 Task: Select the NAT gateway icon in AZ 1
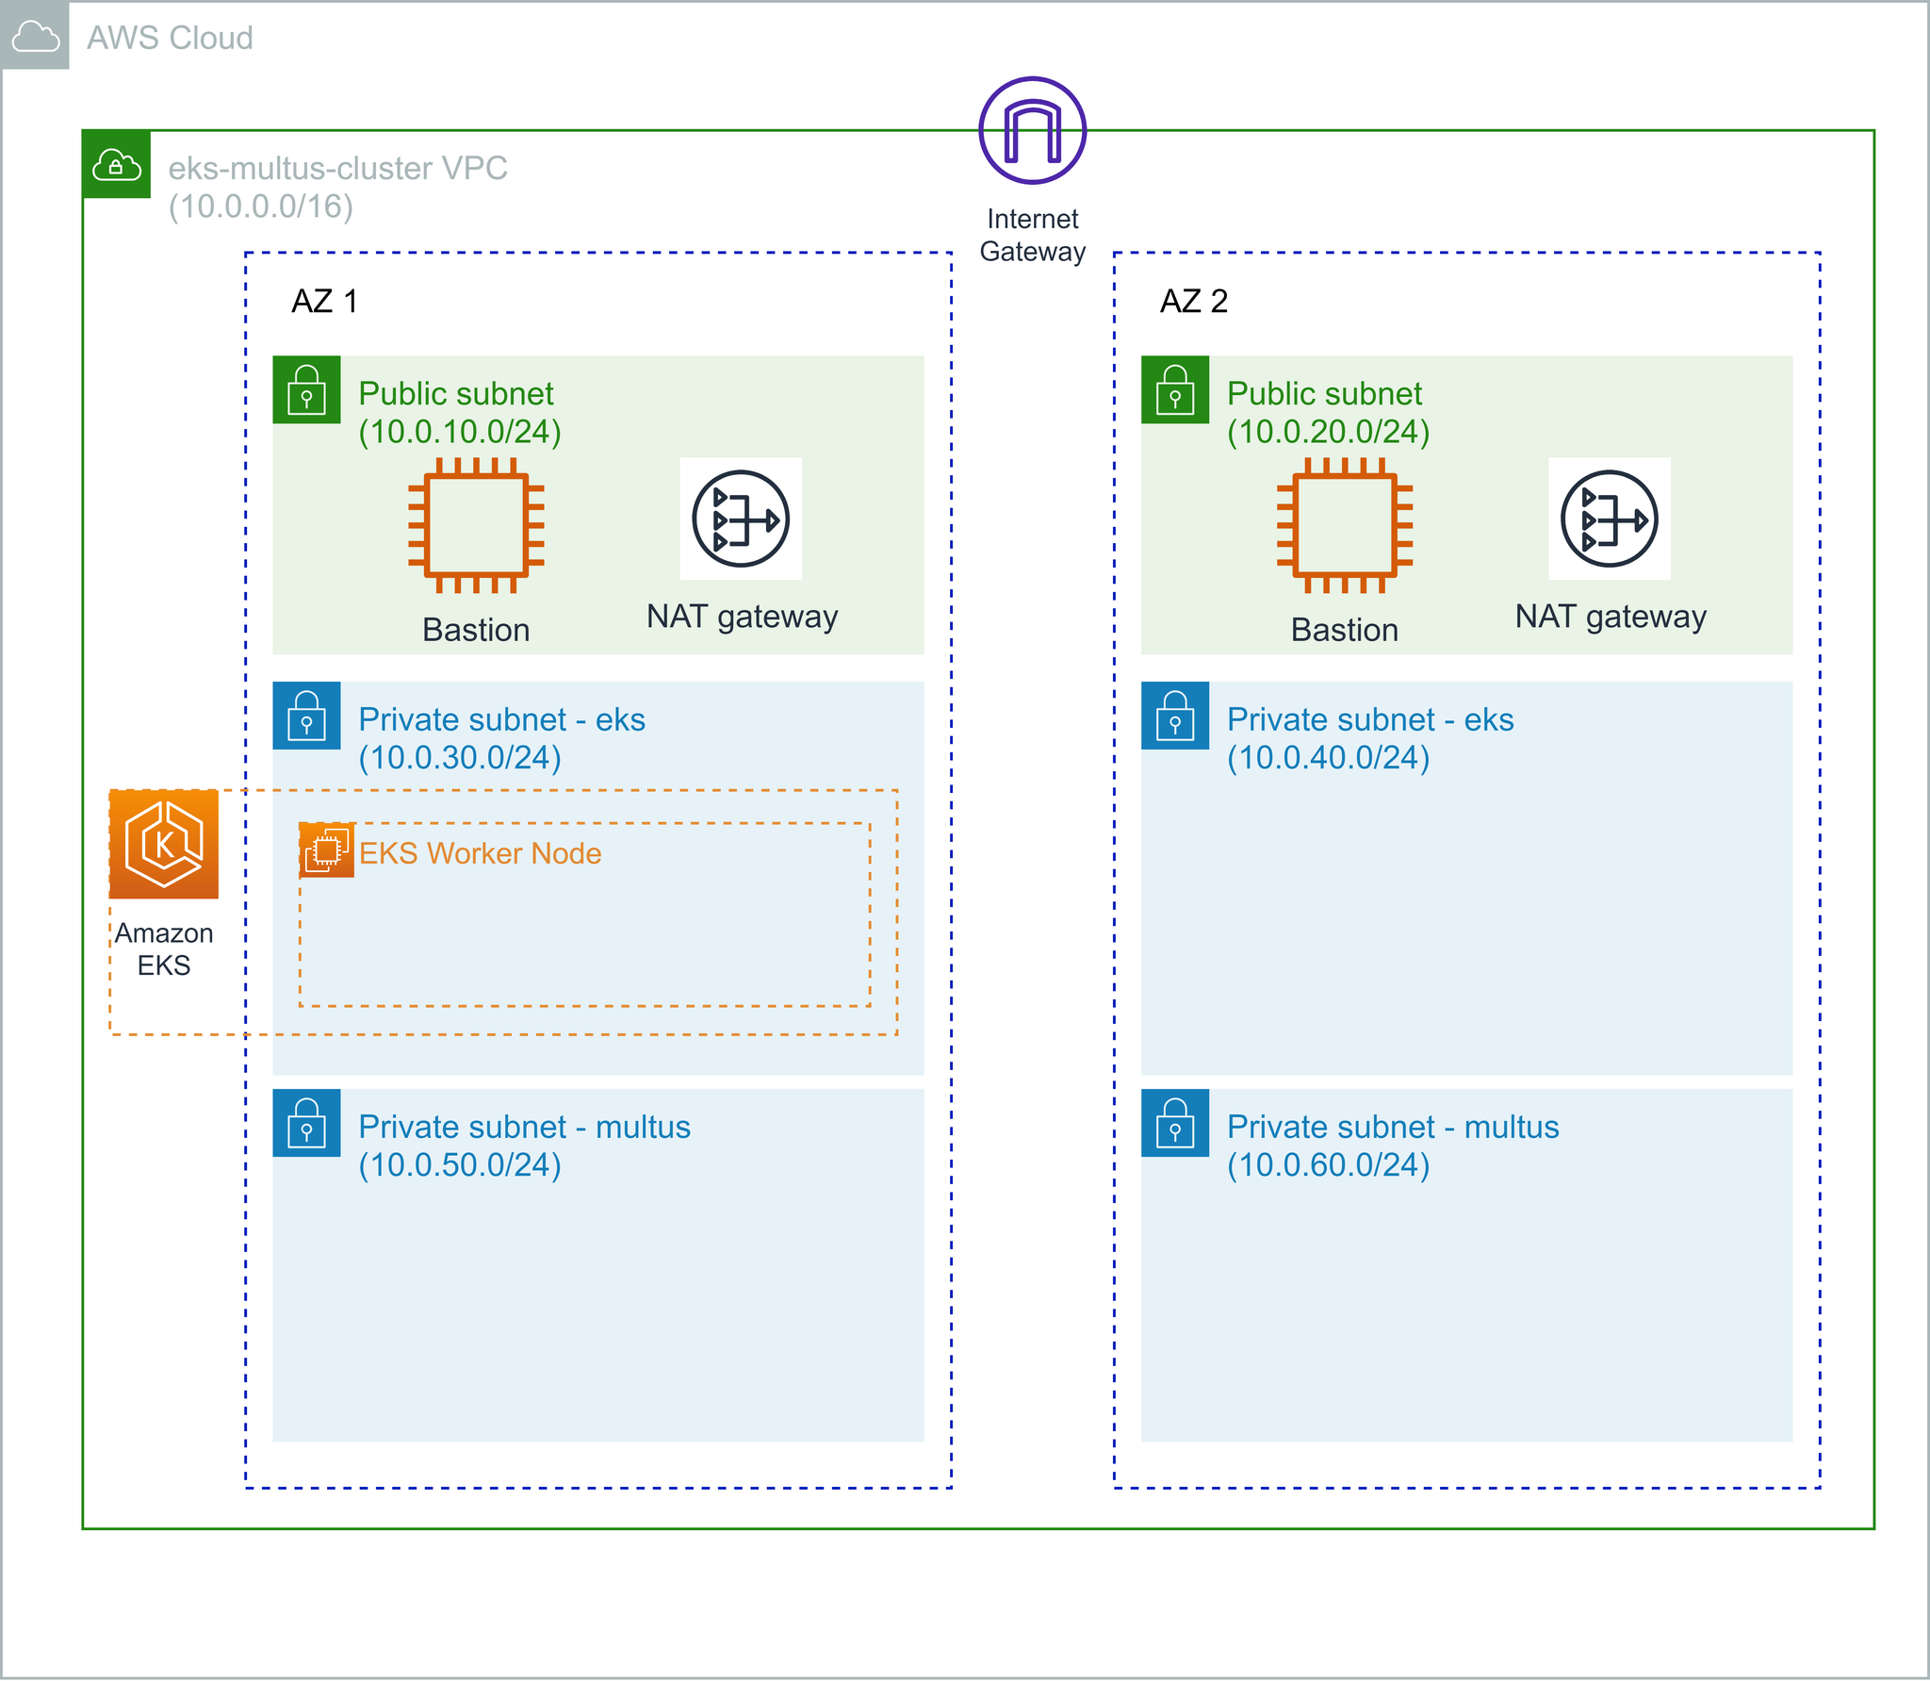point(741,519)
